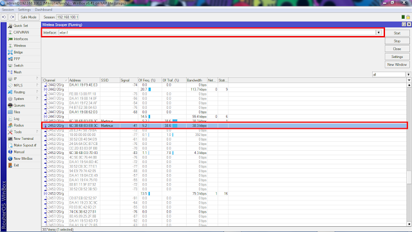Viewport: 412px width, 232px height.
Task: Open Mesh menu
Action: click(x=17, y=72)
